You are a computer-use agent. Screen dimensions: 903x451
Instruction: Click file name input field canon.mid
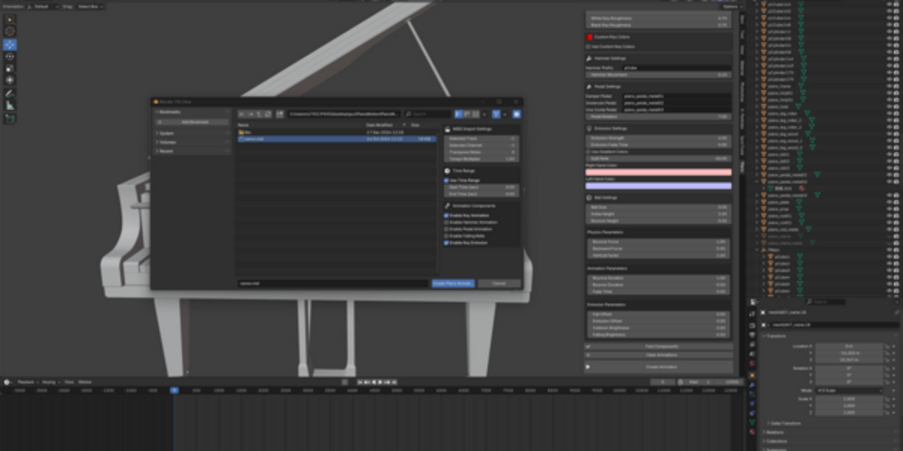[x=333, y=283]
